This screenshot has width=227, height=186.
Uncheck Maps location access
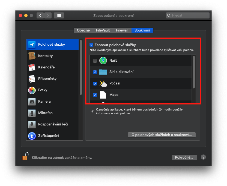[x=95, y=95]
